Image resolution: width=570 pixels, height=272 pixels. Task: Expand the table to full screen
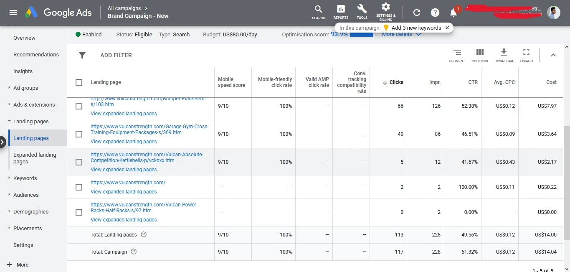(526, 55)
